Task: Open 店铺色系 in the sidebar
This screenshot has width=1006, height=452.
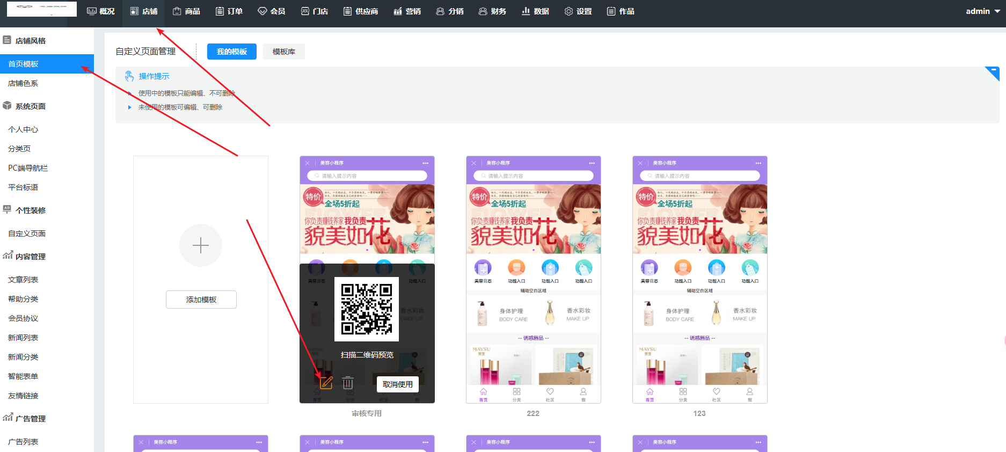Action: (23, 83)
